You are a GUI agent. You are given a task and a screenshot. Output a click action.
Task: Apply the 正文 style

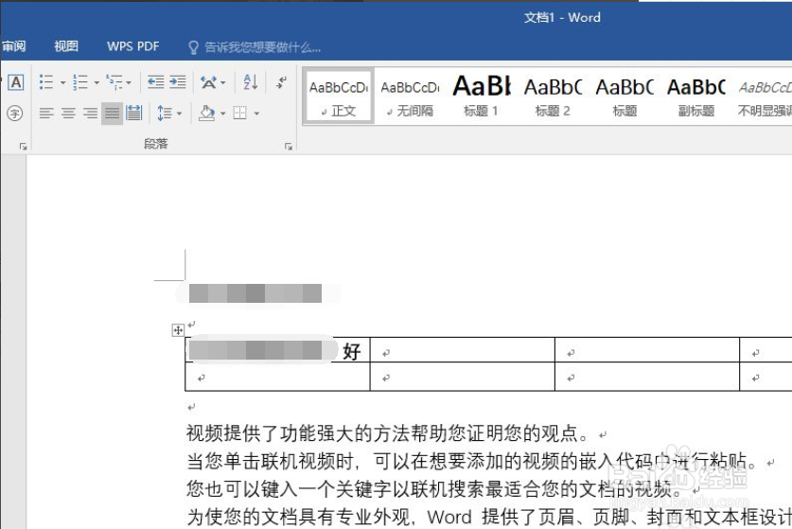tap(339, 97)
